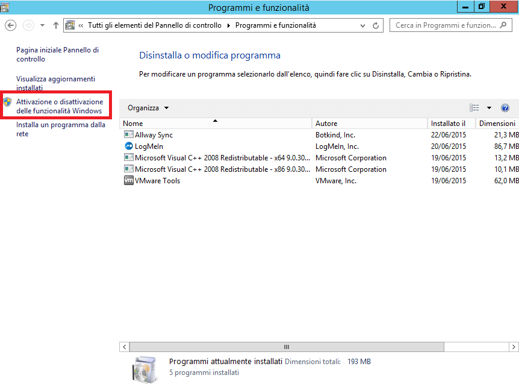Select Tutti gli elementi del Pannello di controllo breadcrumb
519x387 pixels.
(x=155, y=25)
